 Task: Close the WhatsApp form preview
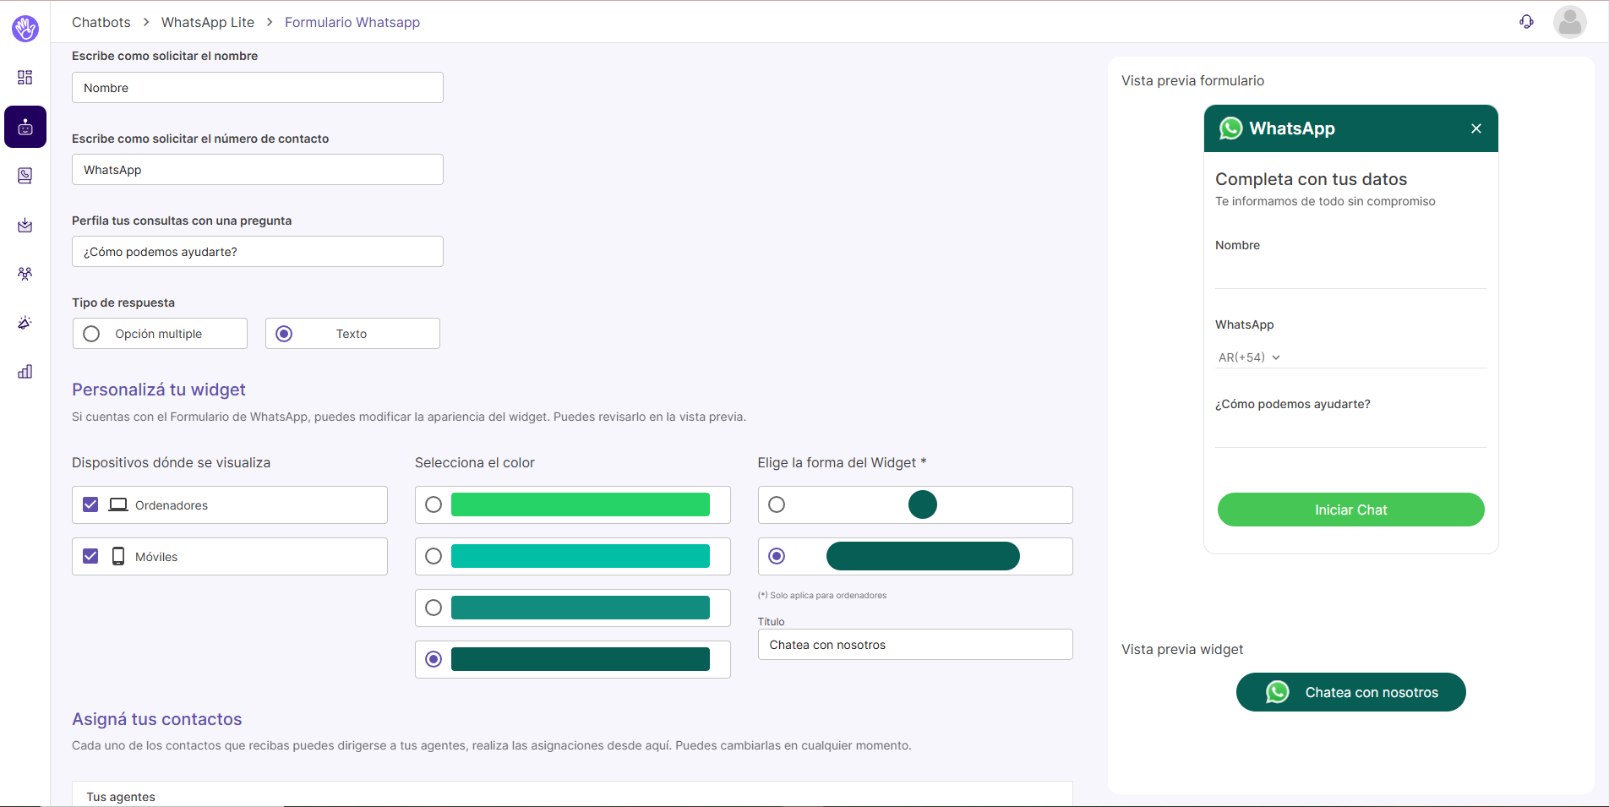pos(1476,128)
